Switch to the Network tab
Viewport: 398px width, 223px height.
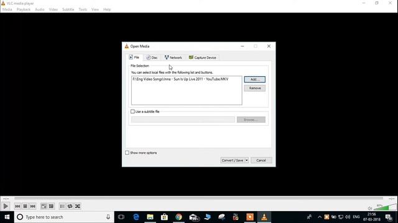(173, 58)
